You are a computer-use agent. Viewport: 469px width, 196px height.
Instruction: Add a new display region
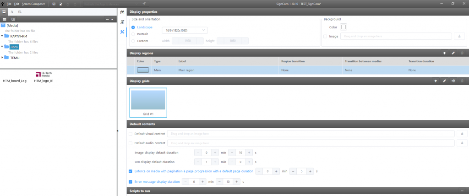coord(444,53)
